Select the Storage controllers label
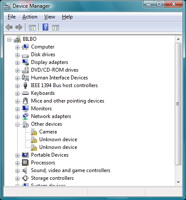This screenshot has height=200, width=186. coord(52,178)
